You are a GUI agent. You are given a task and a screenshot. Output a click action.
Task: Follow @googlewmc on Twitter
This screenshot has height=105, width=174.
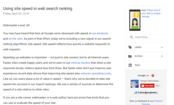(x=146, y=93)
